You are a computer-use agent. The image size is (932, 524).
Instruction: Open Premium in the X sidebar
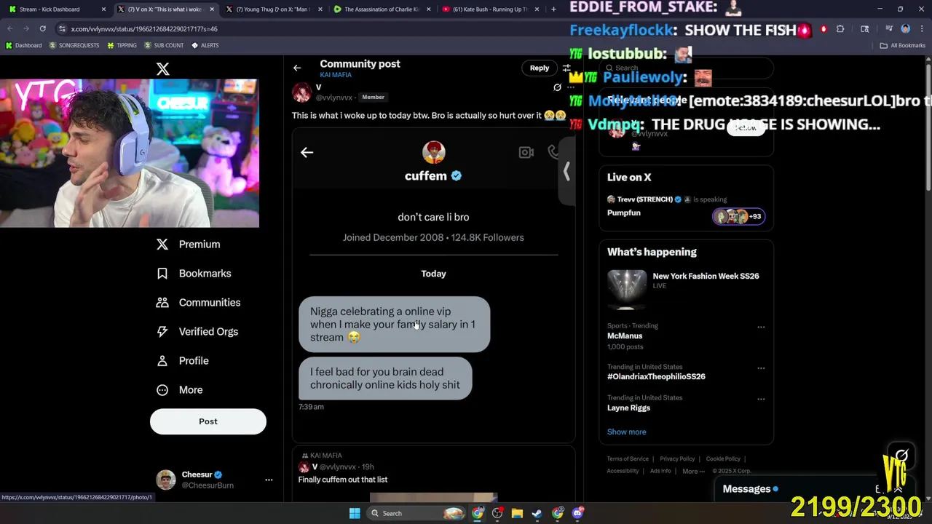coord(189,245)
